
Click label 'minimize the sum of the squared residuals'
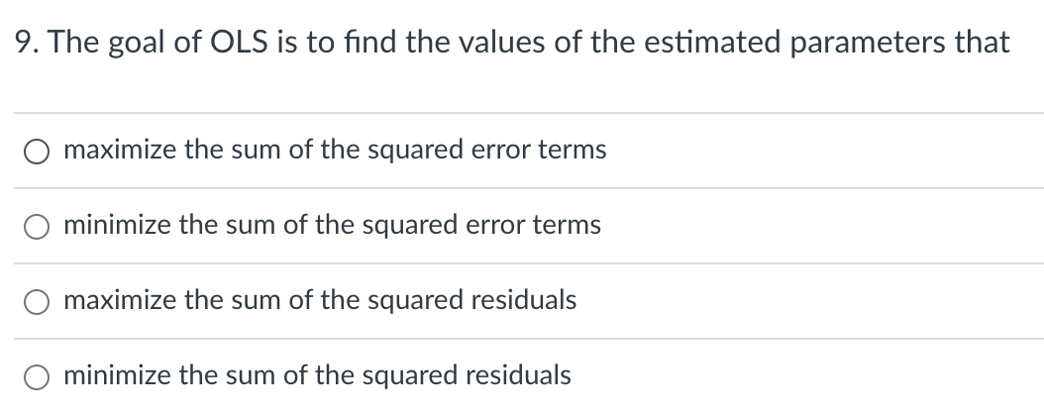318,375
